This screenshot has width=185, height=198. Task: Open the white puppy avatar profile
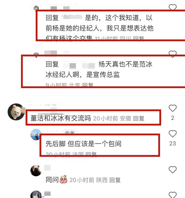[16, 112]
